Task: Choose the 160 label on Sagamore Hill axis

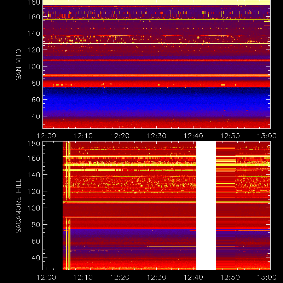Action: point(34,158)
